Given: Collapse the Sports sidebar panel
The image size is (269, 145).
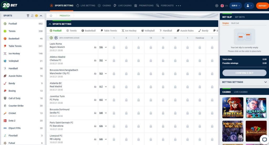Looking at the screenshot, I should coord(41,16).
